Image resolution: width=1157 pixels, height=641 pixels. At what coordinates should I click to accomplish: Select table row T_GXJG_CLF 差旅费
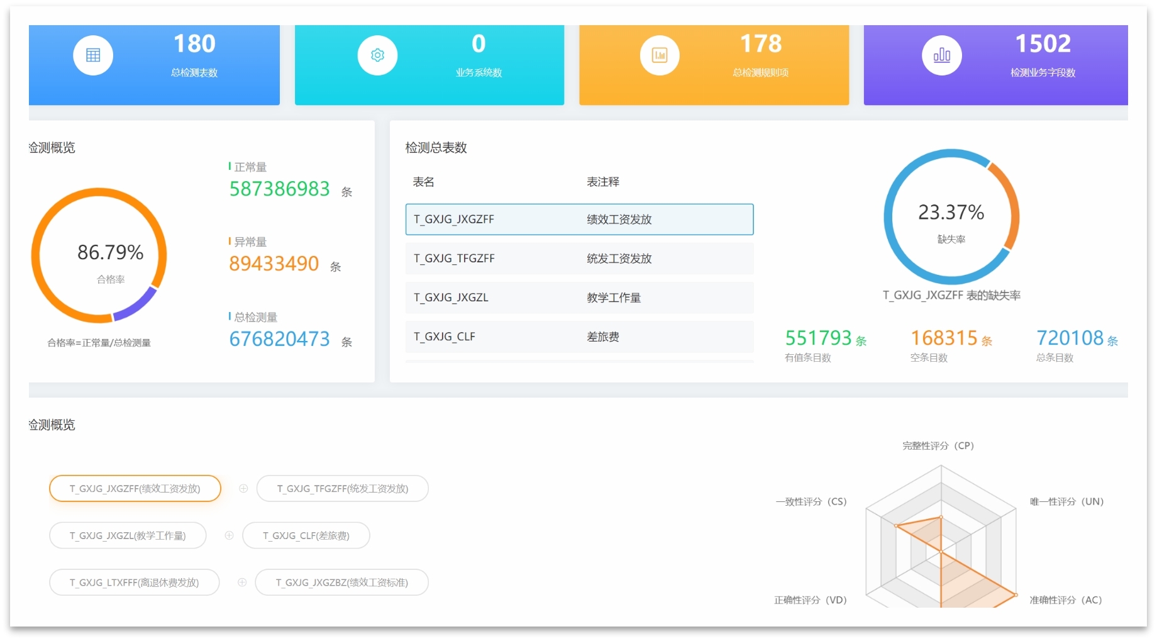(579, 337)
